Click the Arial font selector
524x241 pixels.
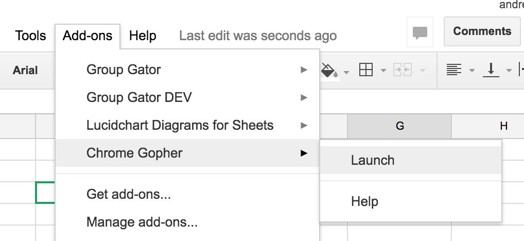[25, 71]
